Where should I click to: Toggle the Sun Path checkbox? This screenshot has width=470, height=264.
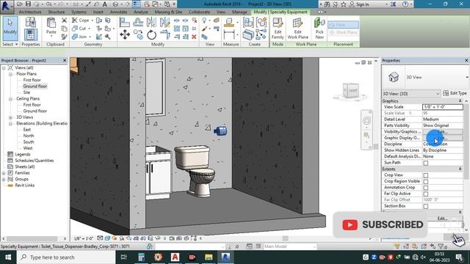click(426, 163)
